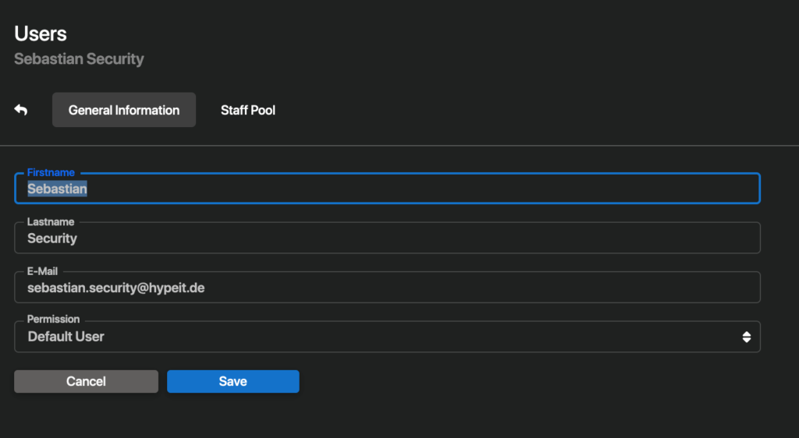Viewport: 799px width, 438px height.
Task: Open the Staff Pool tab
Action: 247,110
